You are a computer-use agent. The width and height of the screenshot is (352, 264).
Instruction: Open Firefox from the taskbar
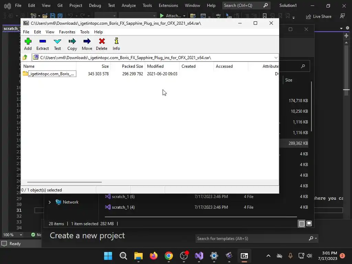(x=154, y=256)
